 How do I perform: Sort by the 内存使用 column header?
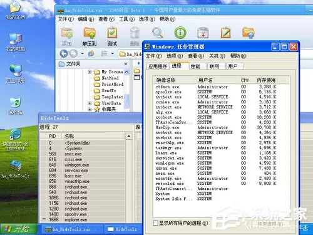click(266, 80)
